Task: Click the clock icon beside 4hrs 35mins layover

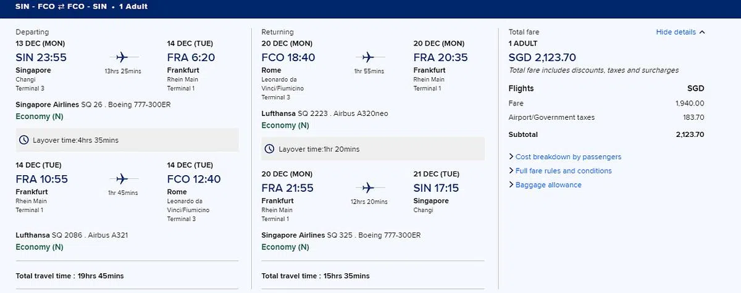Action: tap(24, 140)
